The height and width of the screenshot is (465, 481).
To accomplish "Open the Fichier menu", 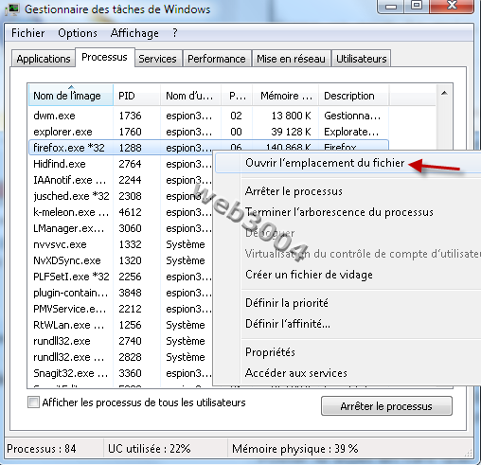I will [28, 33].
